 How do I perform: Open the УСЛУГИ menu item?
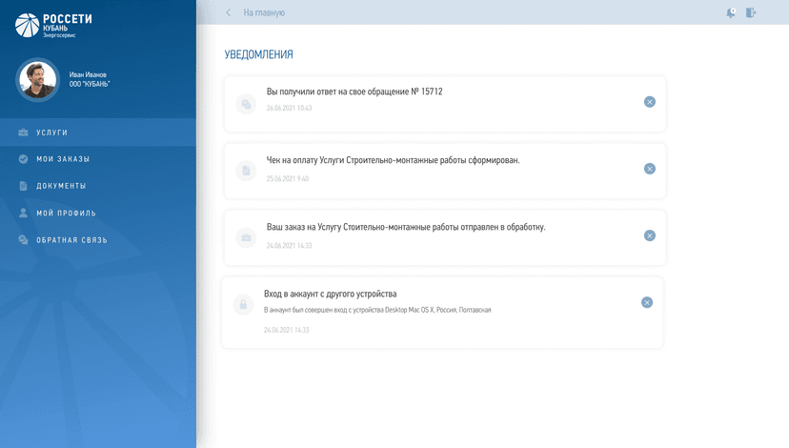click(98, 132)
